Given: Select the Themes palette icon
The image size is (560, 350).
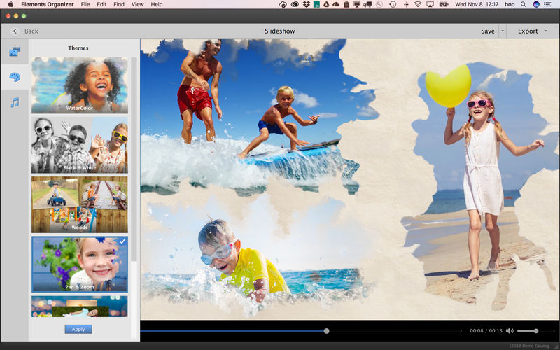Looking at the screenshot, I should point(14,76).
